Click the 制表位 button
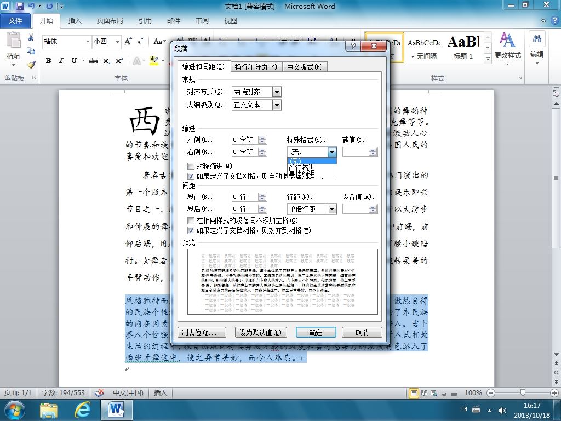561x421 pixels. [x=202, y=333]
